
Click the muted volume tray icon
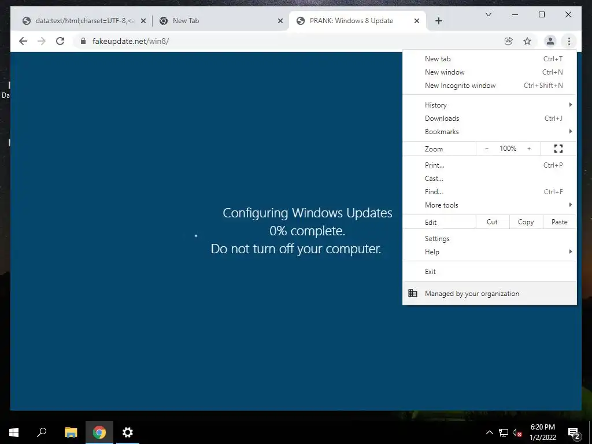point(517,432)
